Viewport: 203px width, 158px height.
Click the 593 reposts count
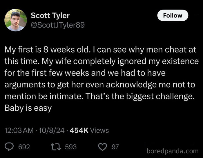70,147
